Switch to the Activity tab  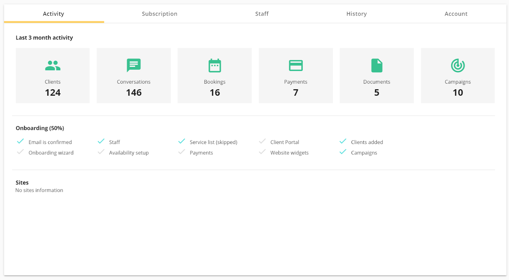[x=54, y=14]
